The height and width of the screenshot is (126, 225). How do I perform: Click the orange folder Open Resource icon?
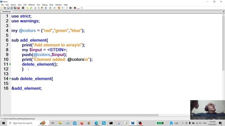click(59, 8)
